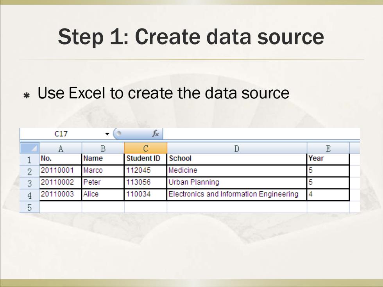Click empty cell C5
The height and width of the screenshot is (287, 383).
[145, 207]
